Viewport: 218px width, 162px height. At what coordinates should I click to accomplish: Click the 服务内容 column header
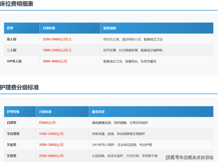[98, 112]
